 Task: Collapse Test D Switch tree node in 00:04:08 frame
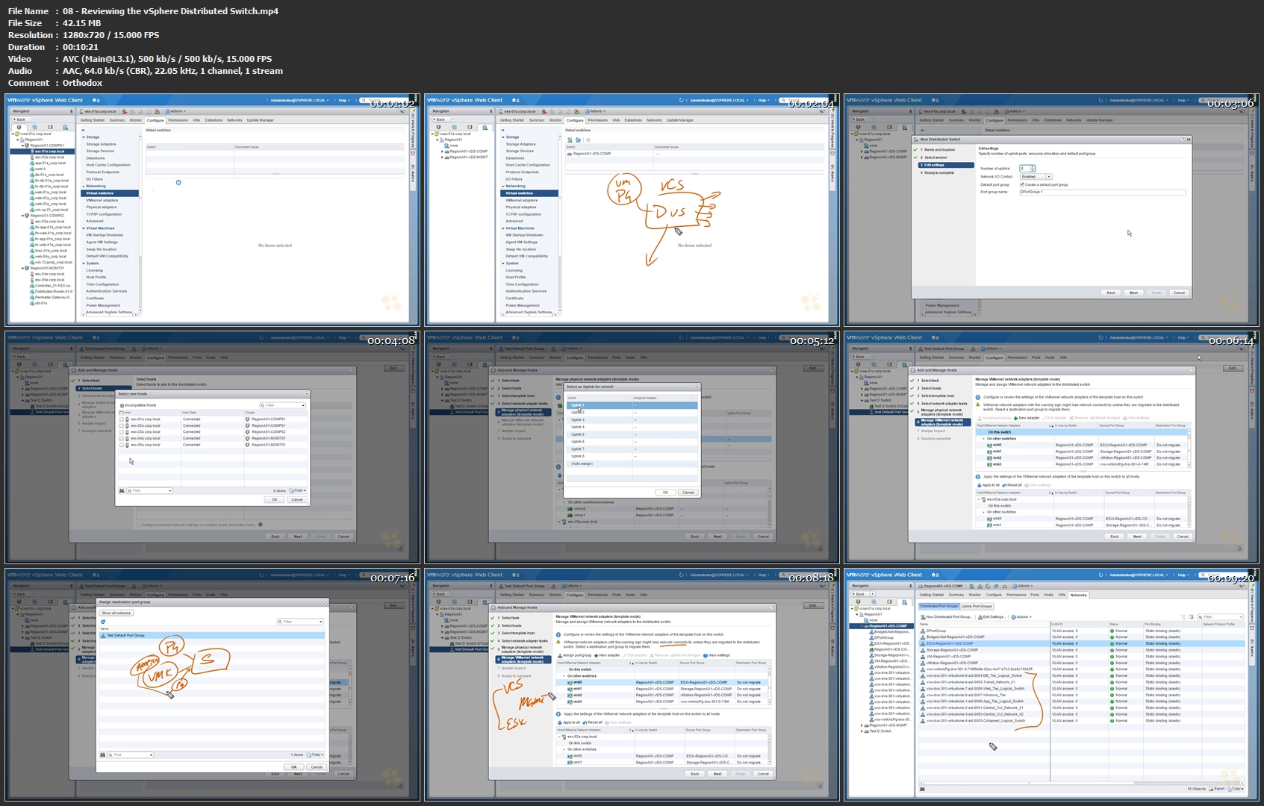(24, 400)
